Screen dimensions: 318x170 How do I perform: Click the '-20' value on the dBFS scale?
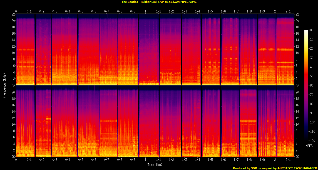pos(310,49)
